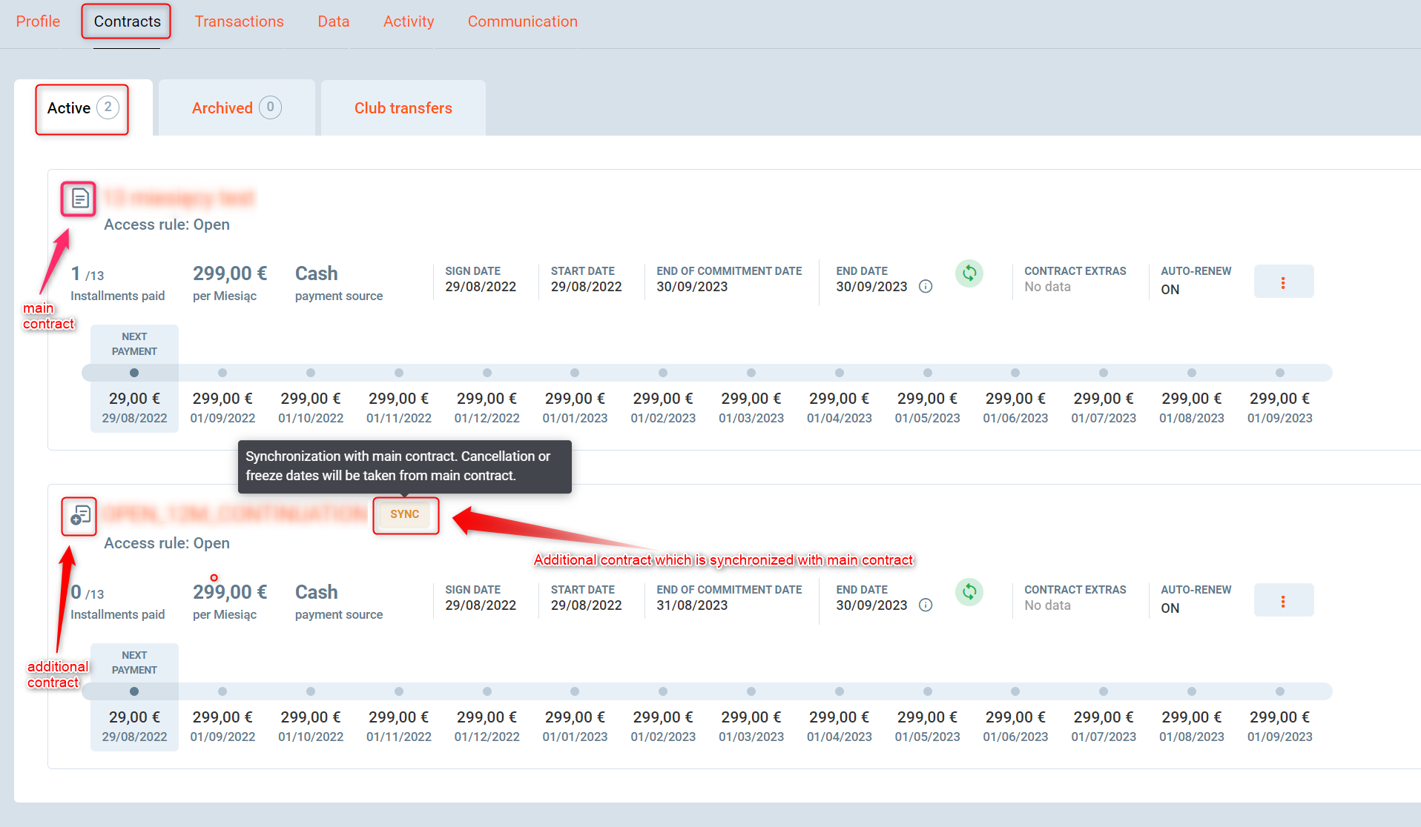Select main contract 01/09/2023 final installment dot
Image resolution: width=1421 pixels, height=827 pixels.
(x=1279, y=373)
